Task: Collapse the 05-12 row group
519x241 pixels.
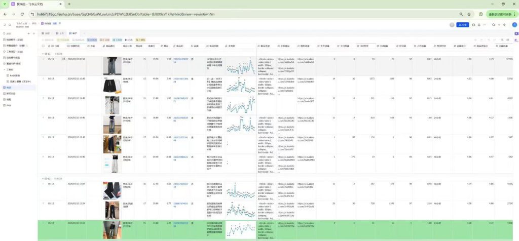Action: 42,178
